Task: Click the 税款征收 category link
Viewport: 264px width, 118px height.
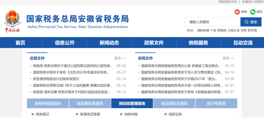Action: (175, 114)
